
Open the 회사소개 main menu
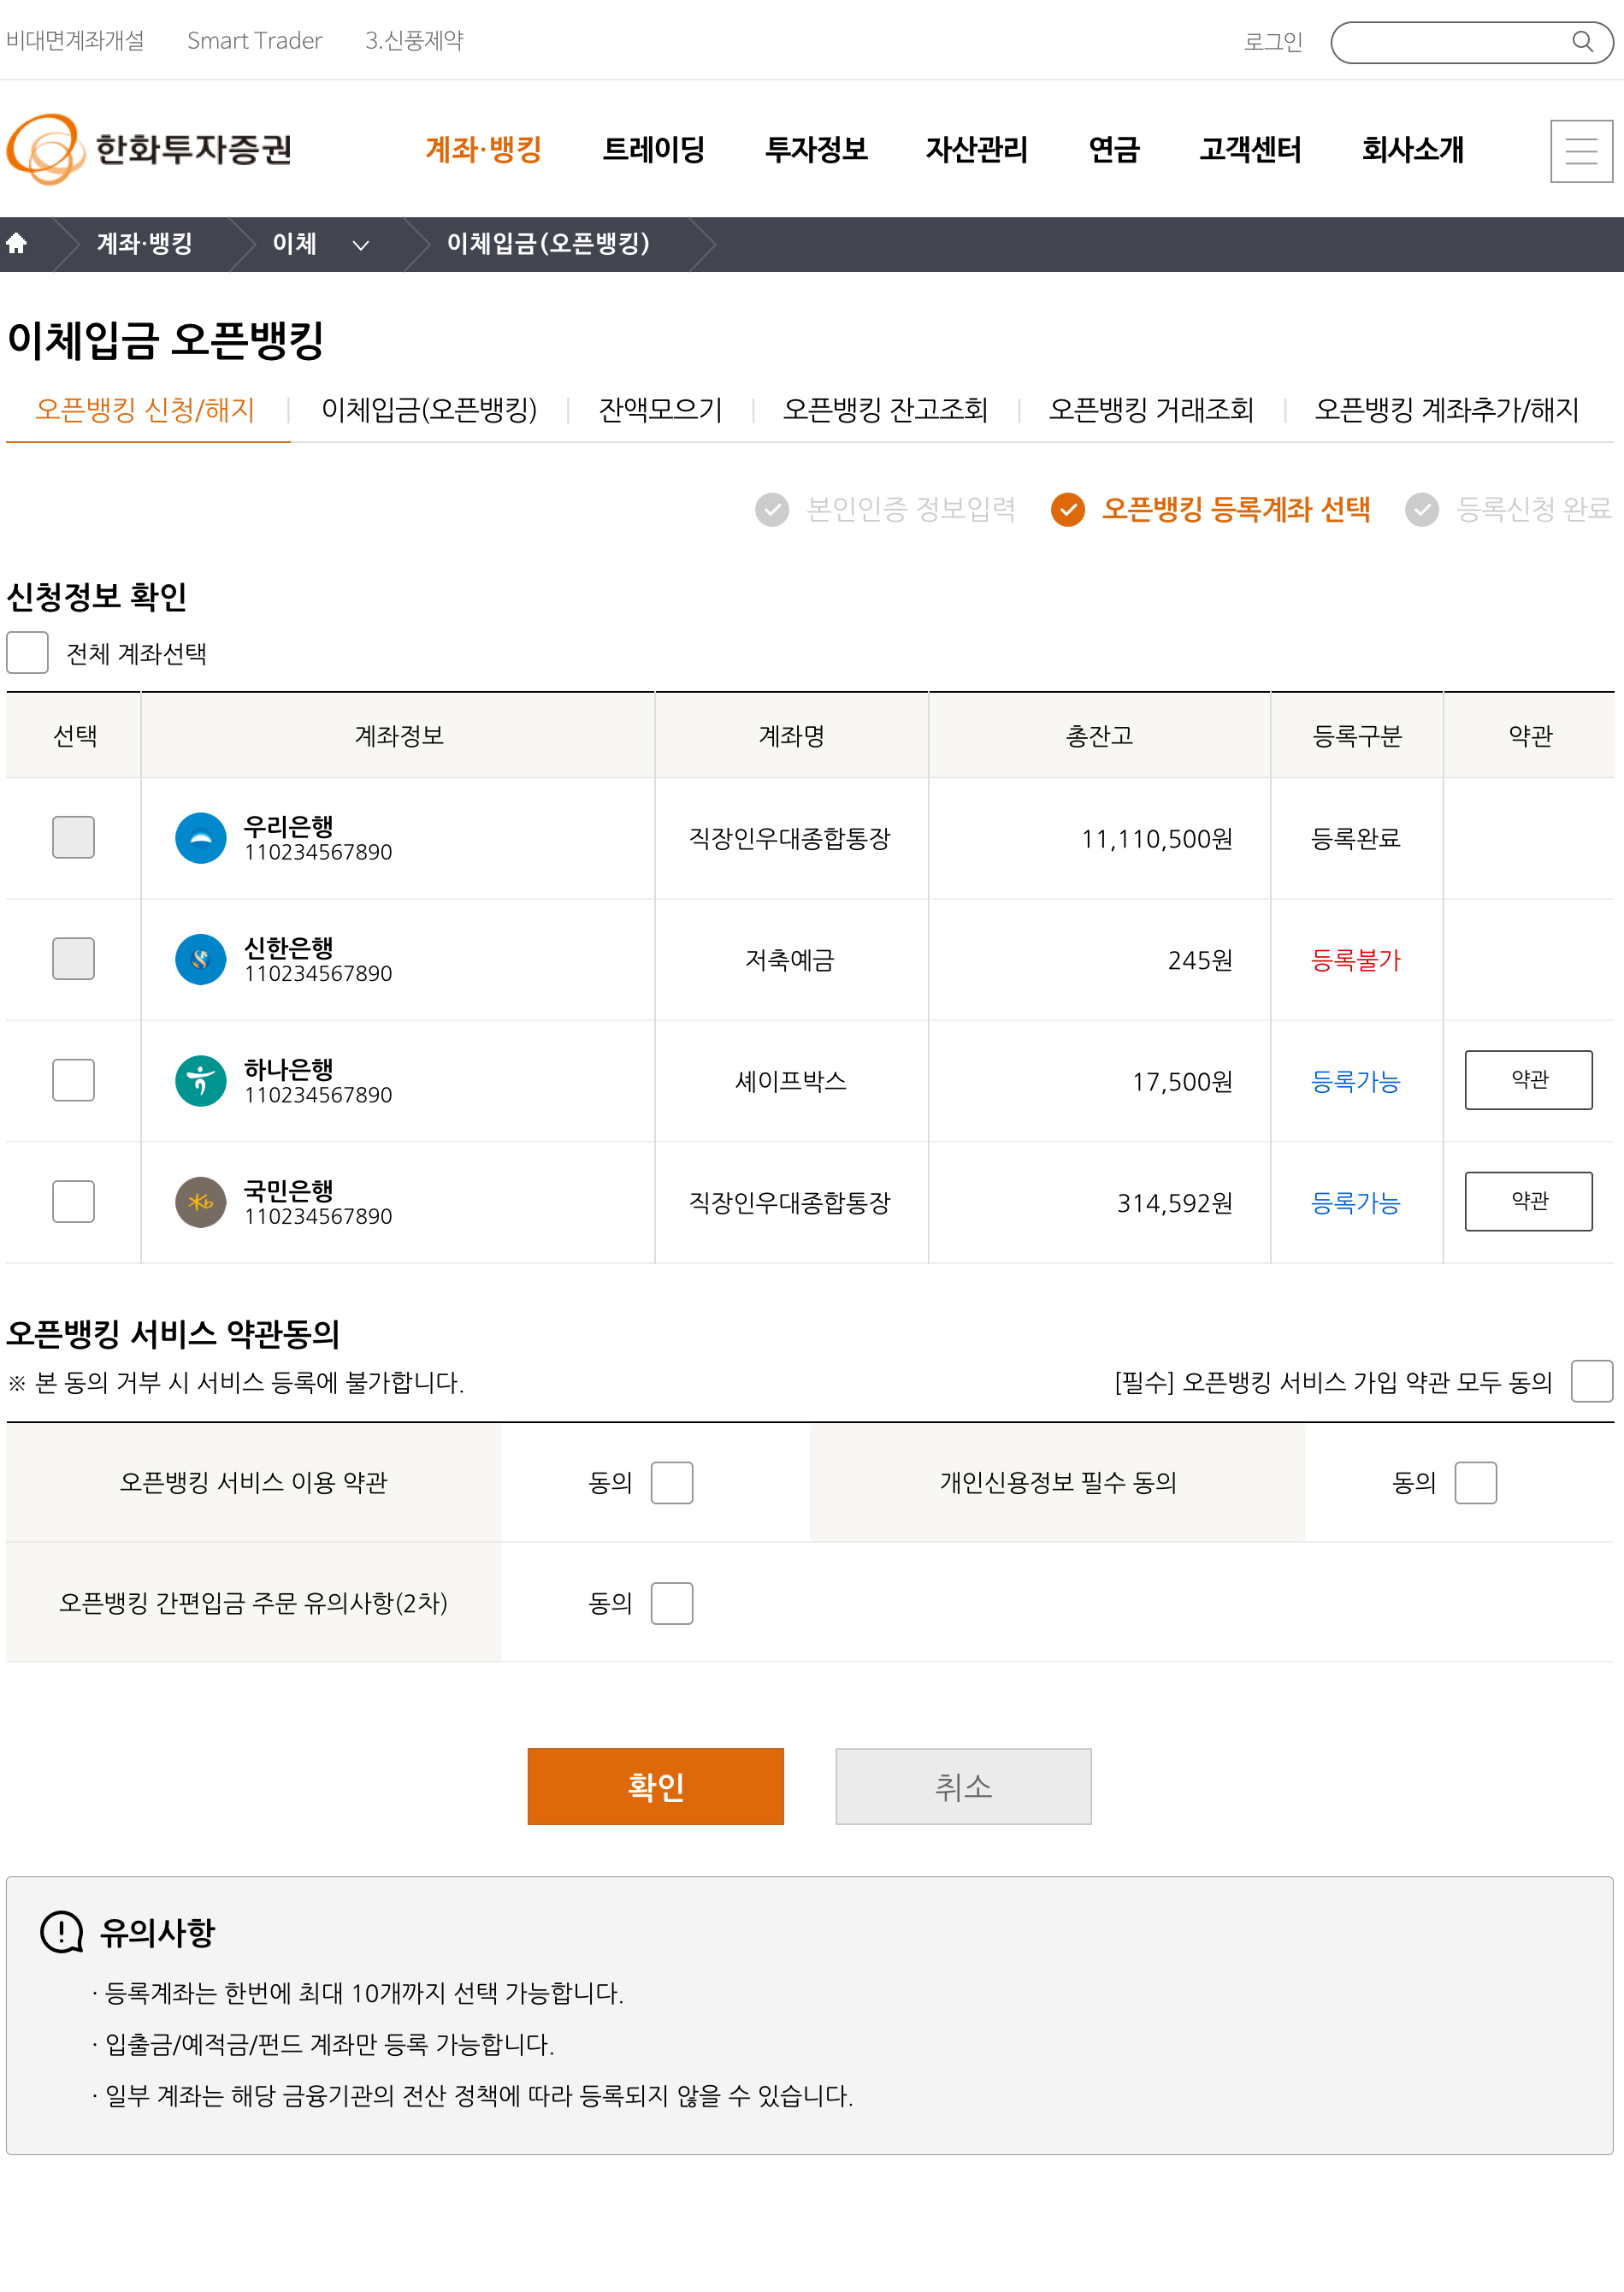pos(1413,150)
